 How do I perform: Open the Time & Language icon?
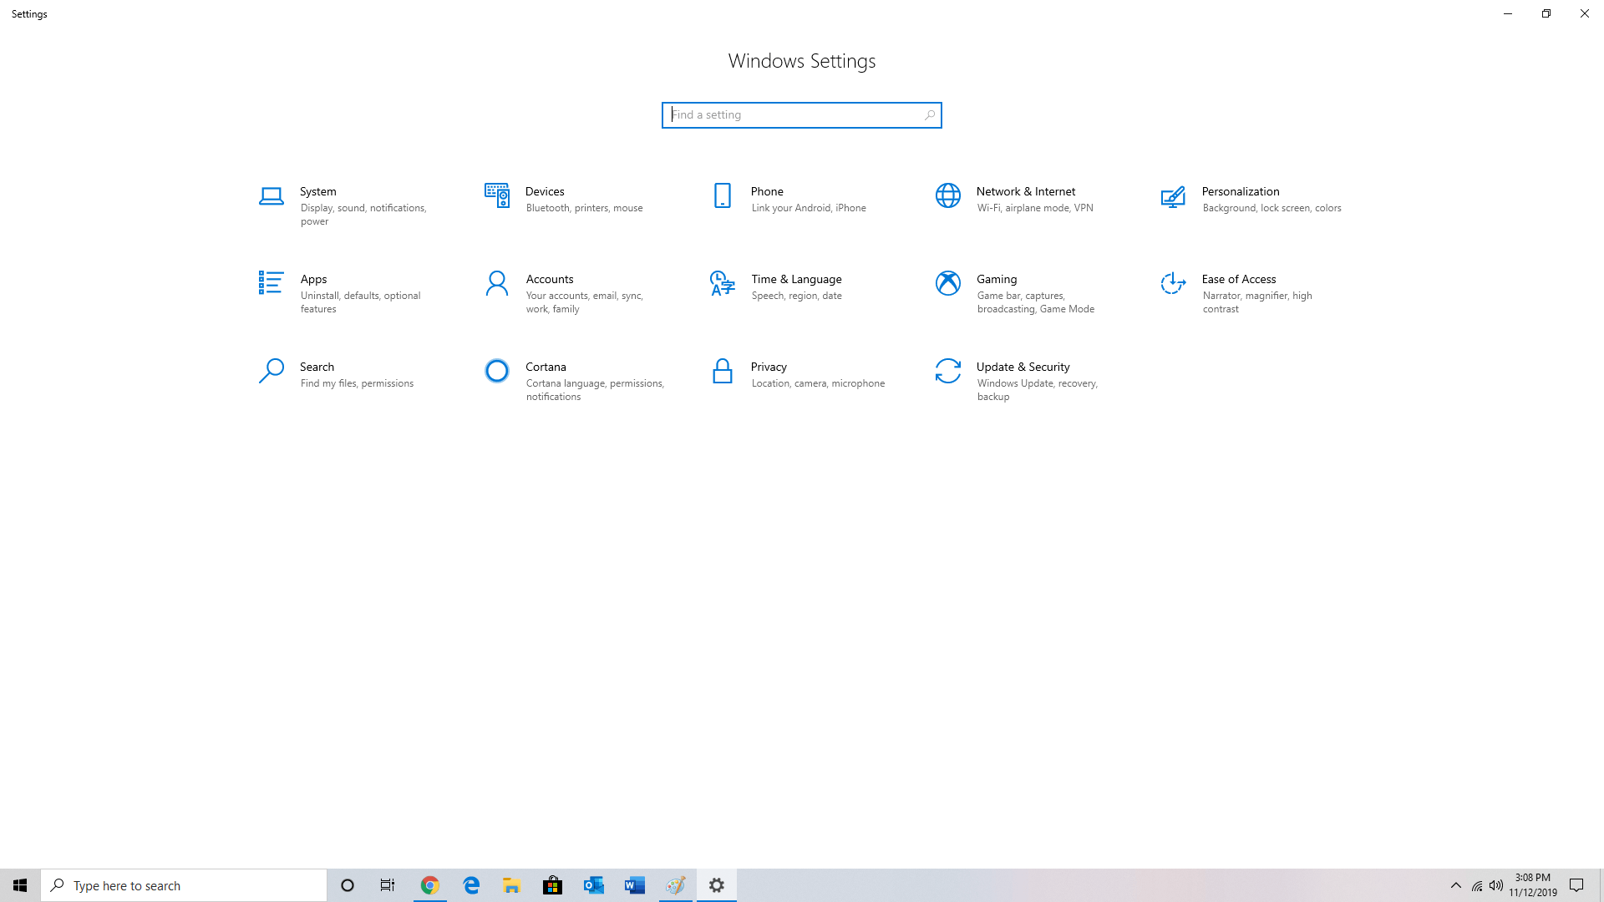tap(722, 283)
